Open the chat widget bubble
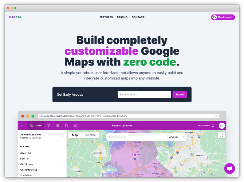The image size is (244, 182). (x=229, y=169)
